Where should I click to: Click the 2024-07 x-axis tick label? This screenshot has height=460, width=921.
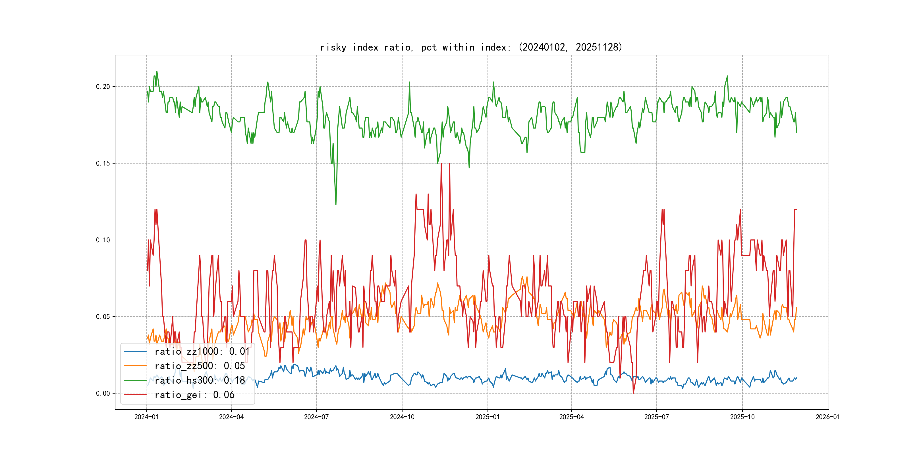[316, 417]
